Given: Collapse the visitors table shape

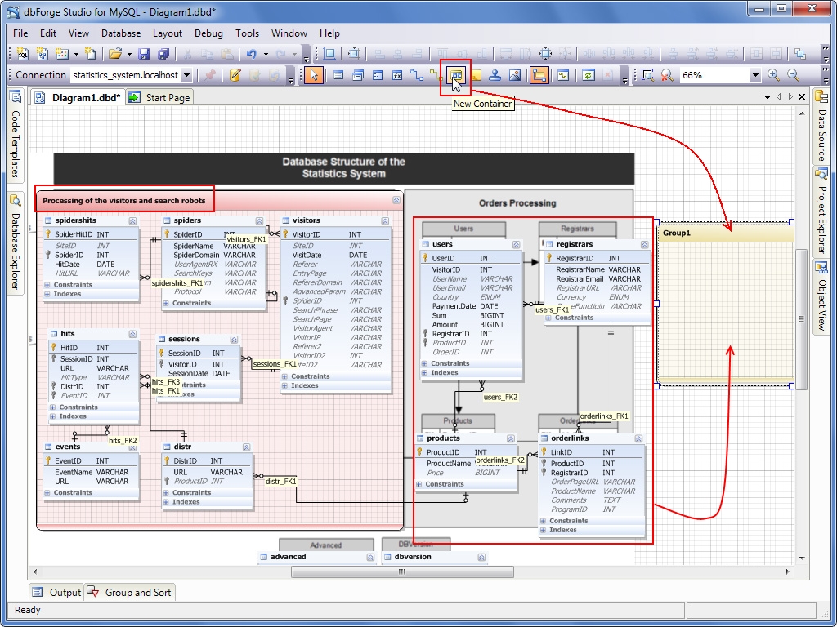Looking at the screenshot, I should tap(385, 220).
